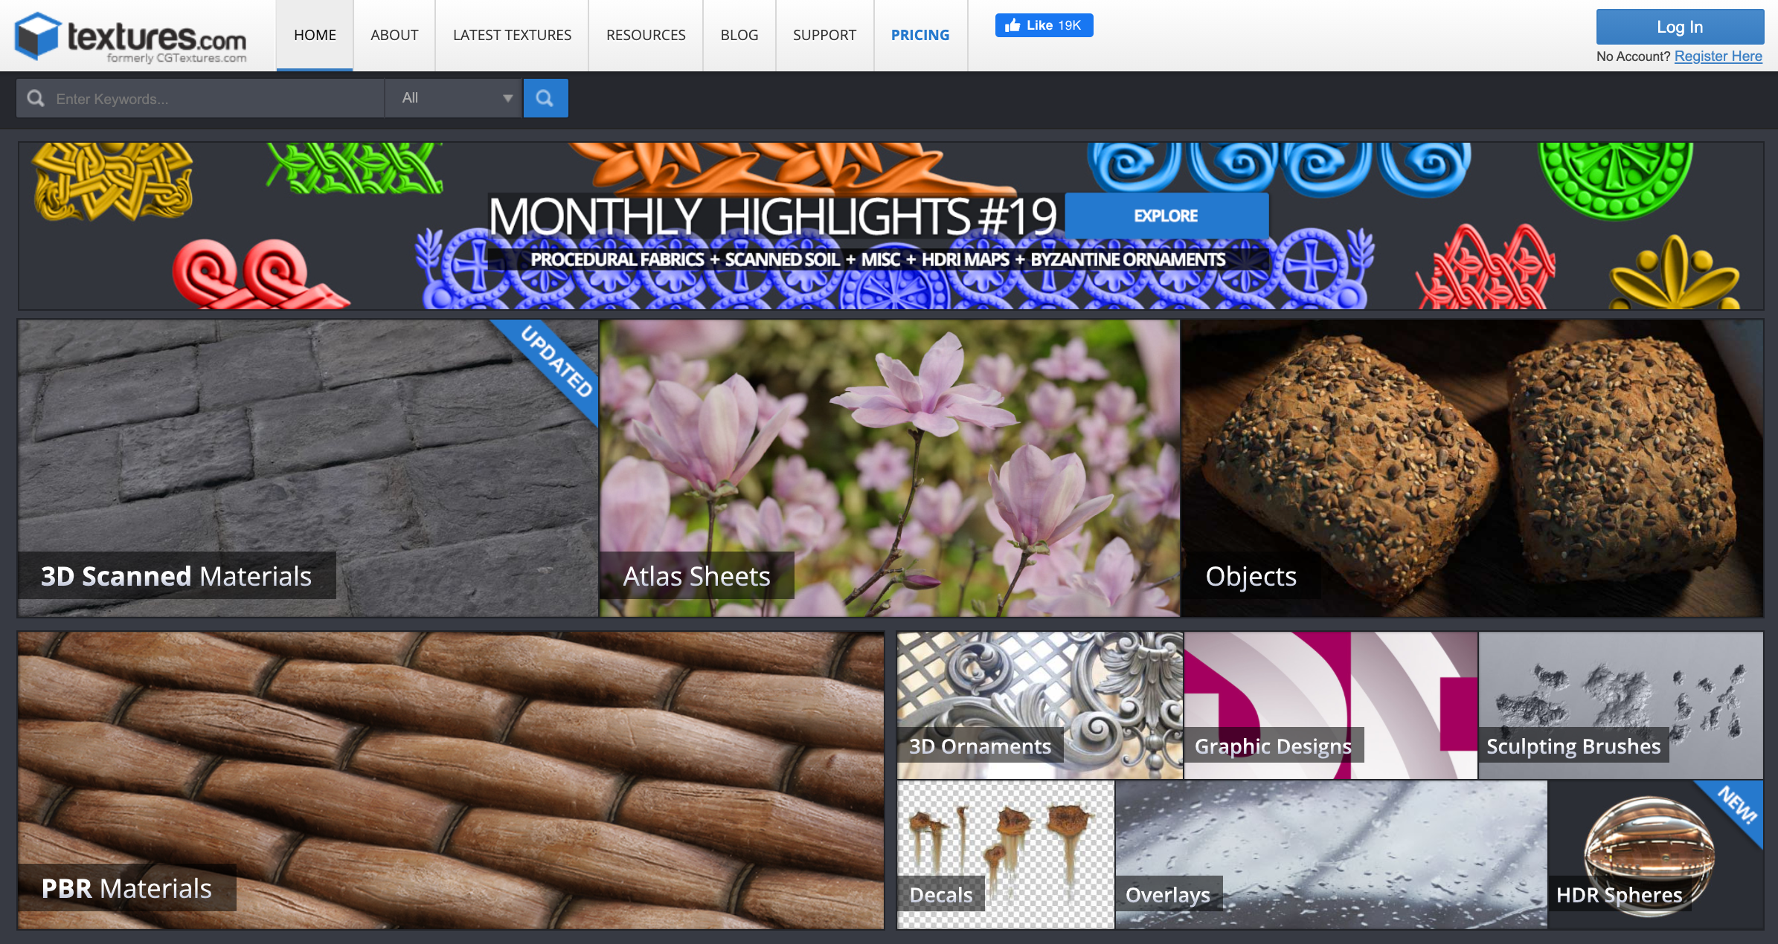Open the Sculpting Brushes category
Image resolution: width=1778 pixels, height=944 pixels.
click(x=1620, y=705)
